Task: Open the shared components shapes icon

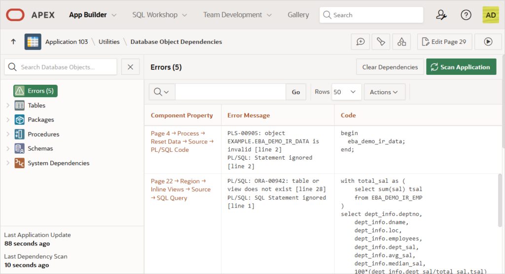Action: click(x=401, y=41)
